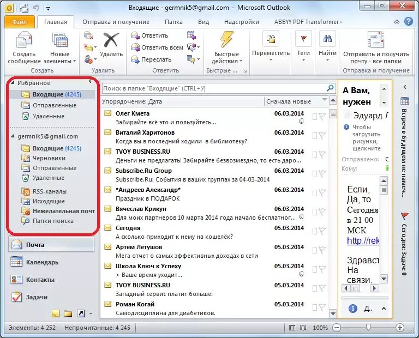Flag the Виталий Харитонов message
The height and width of the screenshot is (338, 419).
pyautogui.click(x=322, y=136)
